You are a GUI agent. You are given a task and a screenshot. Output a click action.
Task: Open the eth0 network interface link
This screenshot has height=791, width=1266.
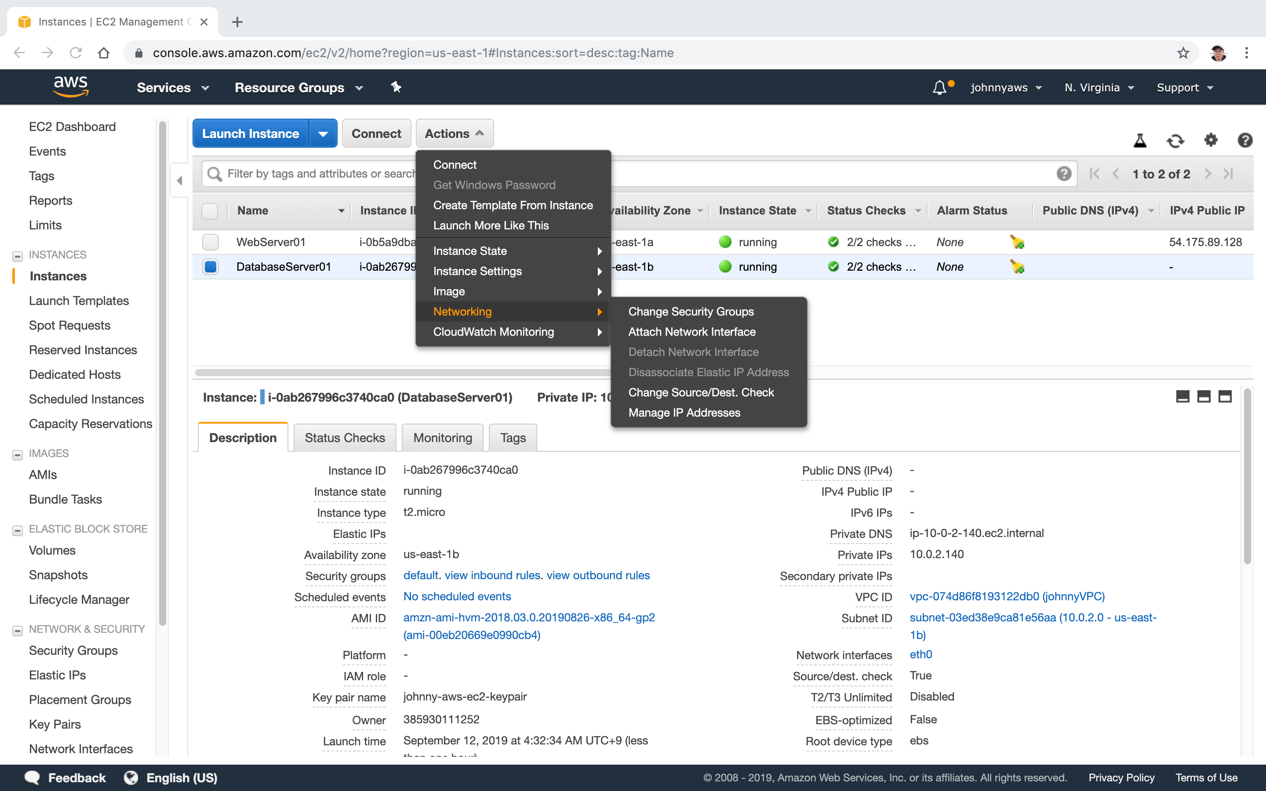pos(921,654)
